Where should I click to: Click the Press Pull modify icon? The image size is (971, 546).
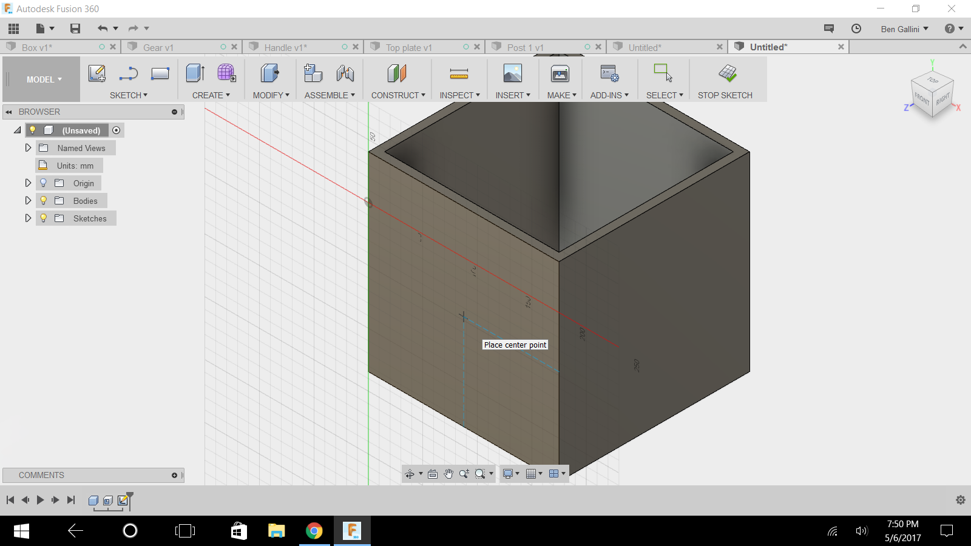coord(270,73)
